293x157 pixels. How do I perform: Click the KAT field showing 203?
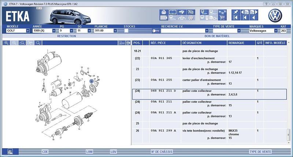[283, 31]
